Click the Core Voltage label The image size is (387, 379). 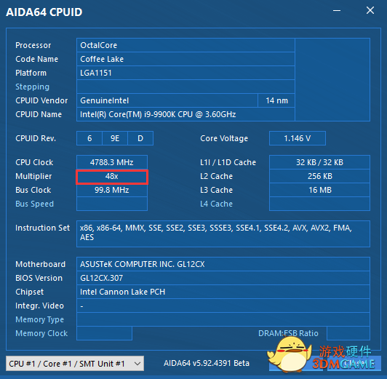(224, 138)
